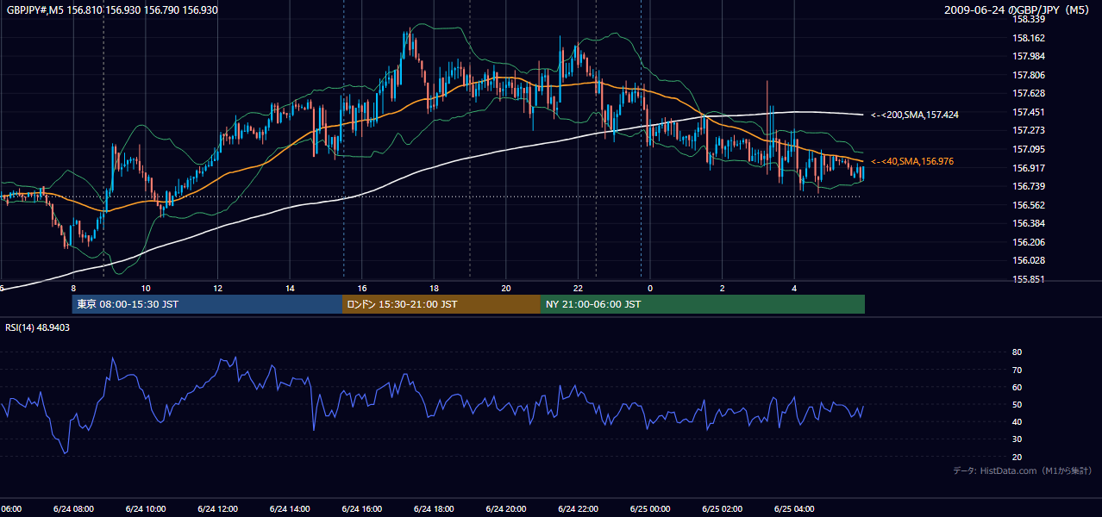The image size is (1102, 517).
Task: Click price axis value 155.851
Action: [x=1028, y=279]
